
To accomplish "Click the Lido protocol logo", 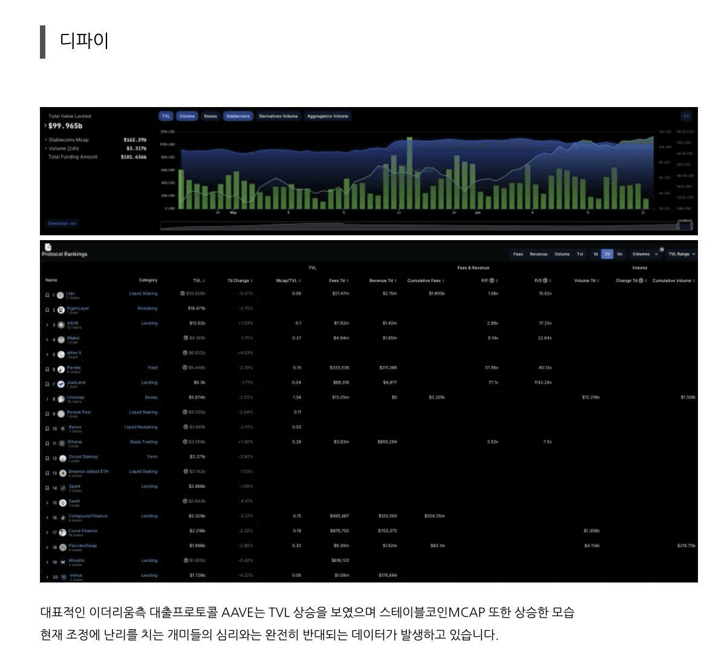I will pos(61,295).
